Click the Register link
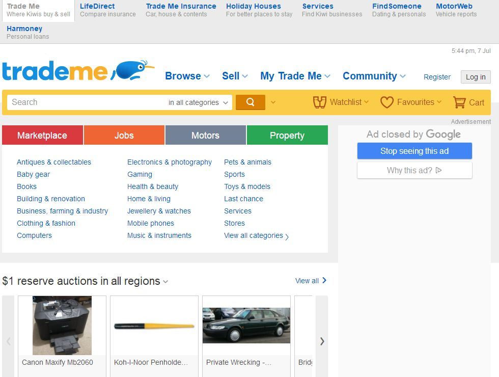 tap(437, 77)
